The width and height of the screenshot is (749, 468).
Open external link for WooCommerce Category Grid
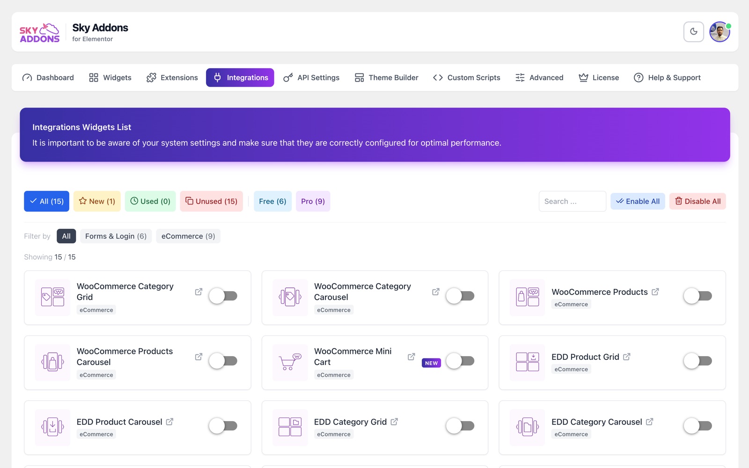point(198,292)
